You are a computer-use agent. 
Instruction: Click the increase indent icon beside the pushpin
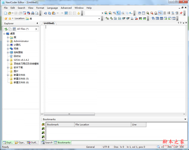[x=177, y=13]
